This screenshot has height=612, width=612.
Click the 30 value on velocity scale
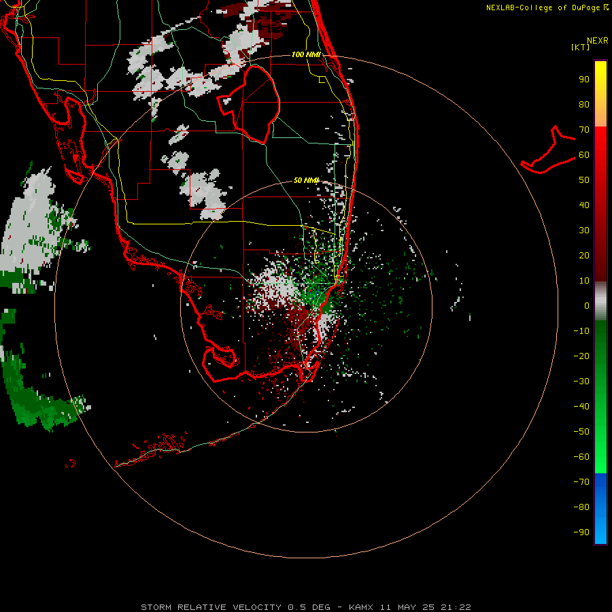584,231
